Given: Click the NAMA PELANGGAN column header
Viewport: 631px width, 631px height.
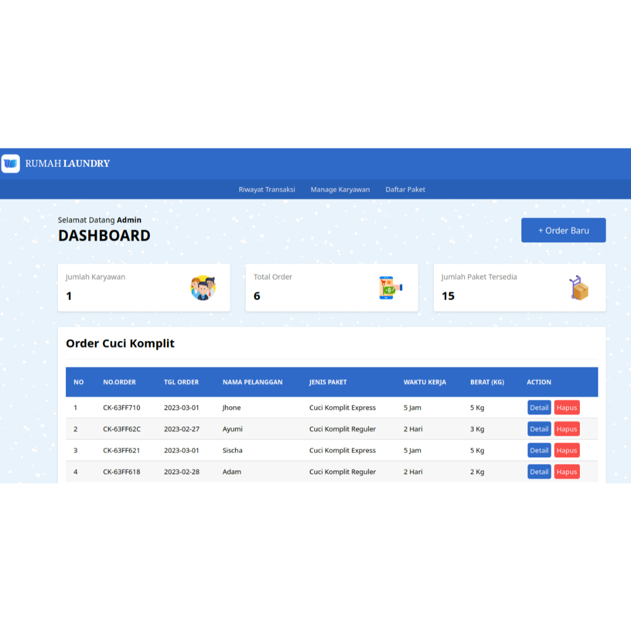Looking at the screenshot, I should [252, 382].
